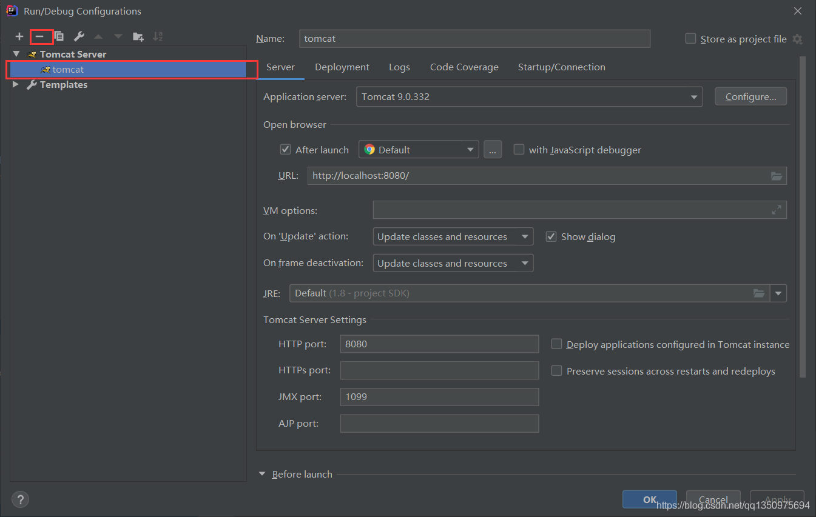Switch to the Server tab
The height and width of the screenshot is (517, 816).
tap(280, 67)
